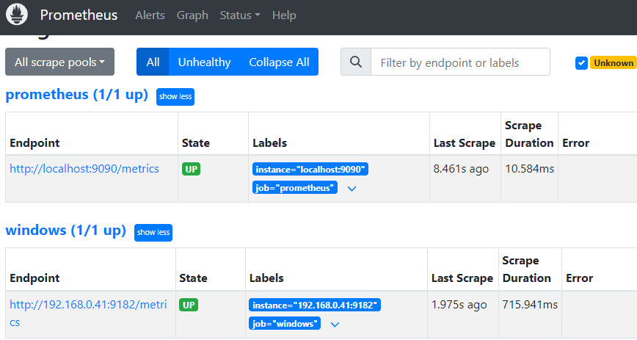This screenshot has width=637, height=340.
Task: Click the search magnifier icon
Action: point(356,62)
